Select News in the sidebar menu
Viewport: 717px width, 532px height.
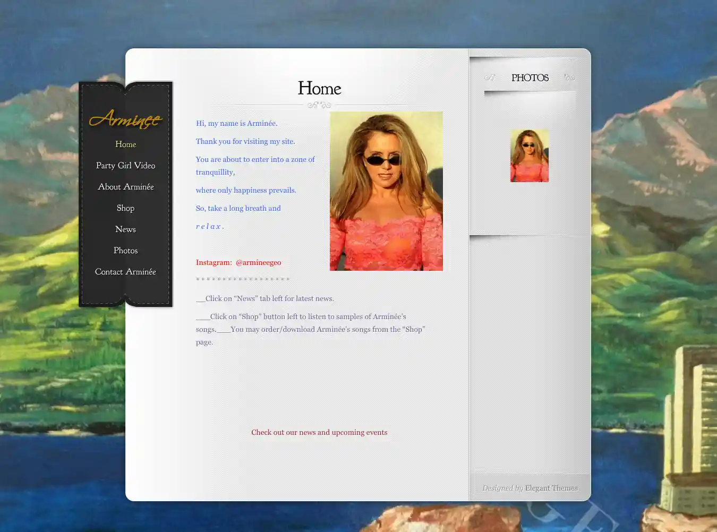125,229
